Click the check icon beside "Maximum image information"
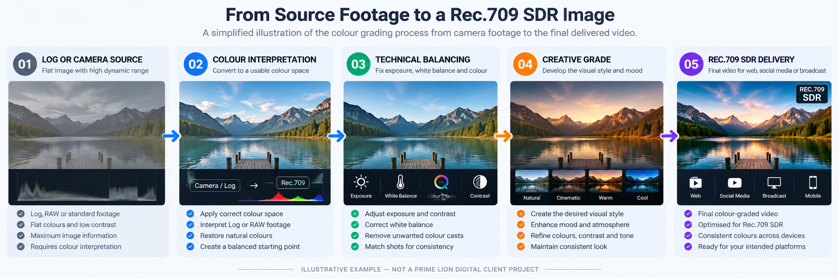 coord(21,235)
